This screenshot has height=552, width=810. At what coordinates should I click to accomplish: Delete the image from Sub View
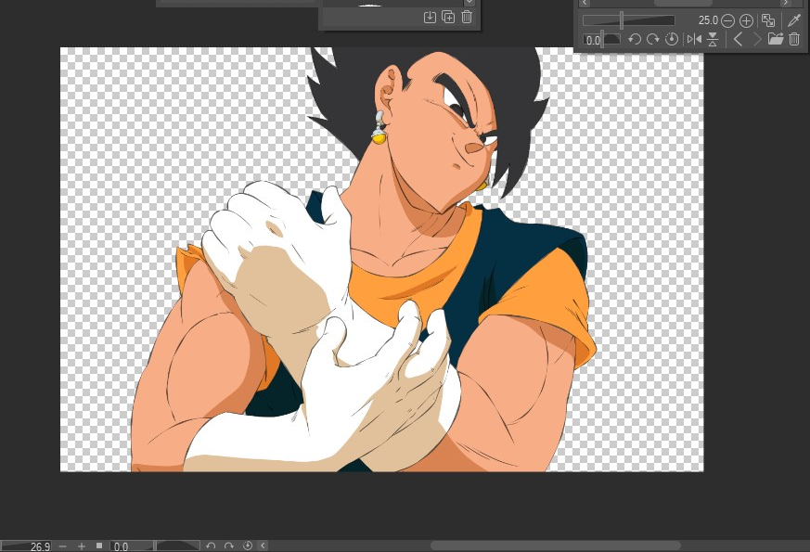click(x=794, y=39)
